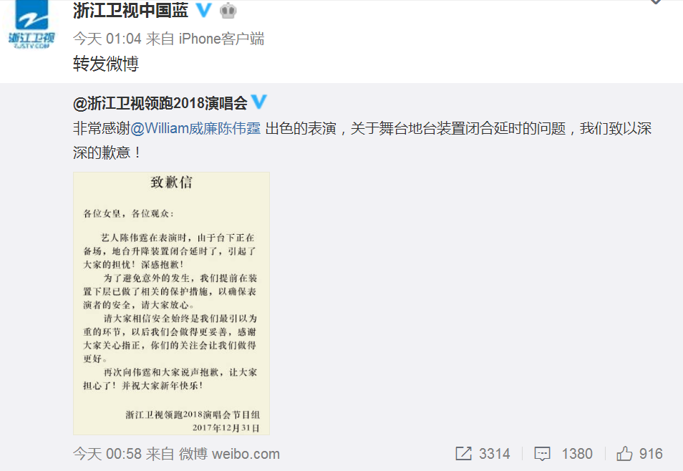Open @William威廉陈伟霆 mention link
Image resolution: width=683 pixels, height=471 pixels.
point(195,129)
